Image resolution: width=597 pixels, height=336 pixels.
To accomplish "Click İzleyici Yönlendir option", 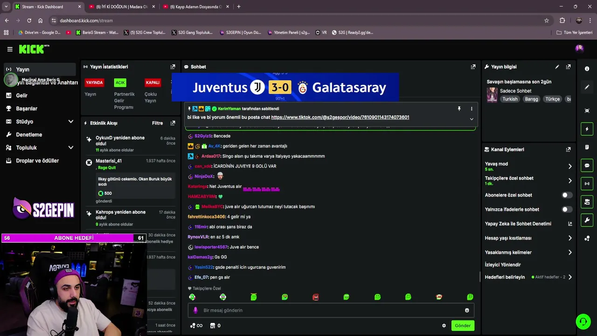I will click(503, 265).
